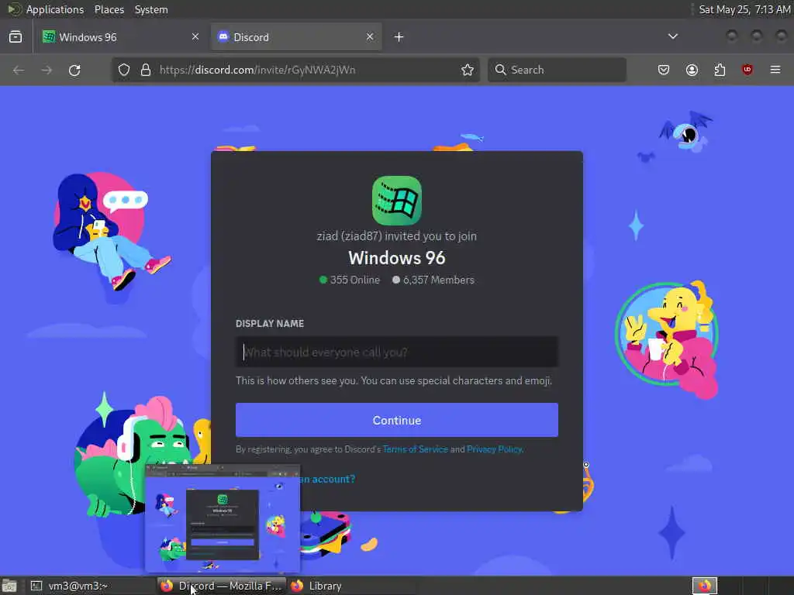Viewport: 794px width, 595px height.
Task: Click the browser Search box
Action: 557,70
